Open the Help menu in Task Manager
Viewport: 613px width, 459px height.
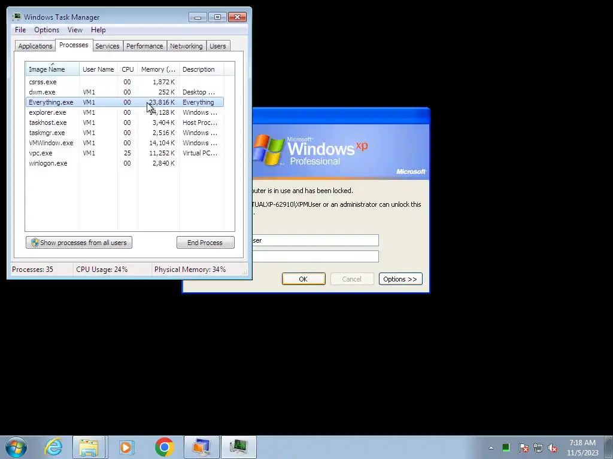[x=98, y=30]
